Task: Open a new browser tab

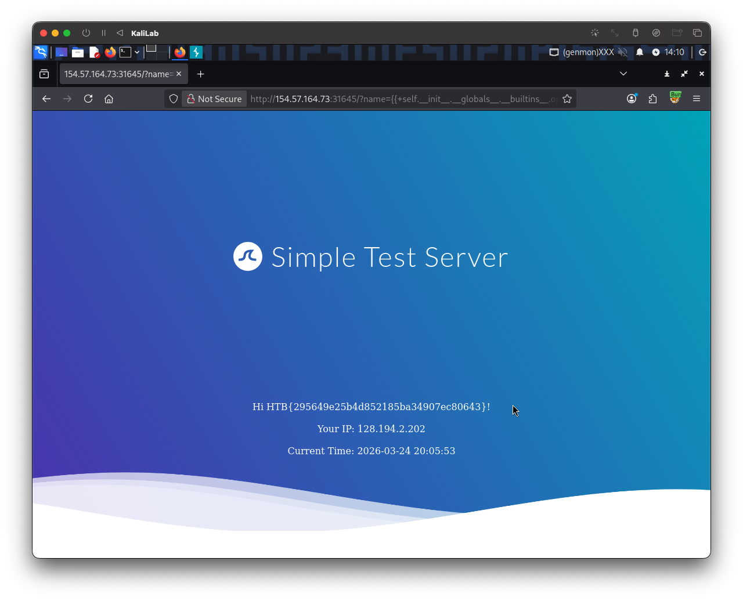Action: click(x=200, y=74)
